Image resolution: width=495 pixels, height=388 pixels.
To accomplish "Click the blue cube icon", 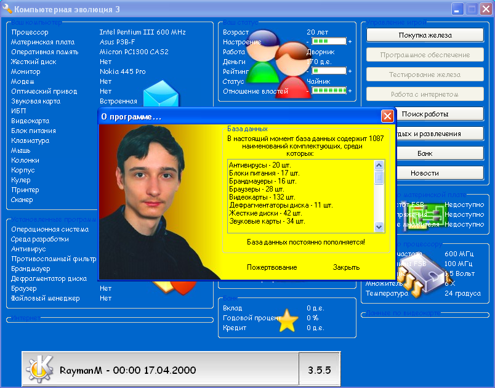I will (161, 94).
